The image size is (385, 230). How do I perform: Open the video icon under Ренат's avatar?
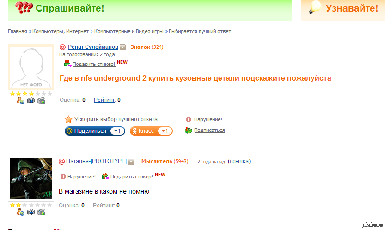point(41,100)
